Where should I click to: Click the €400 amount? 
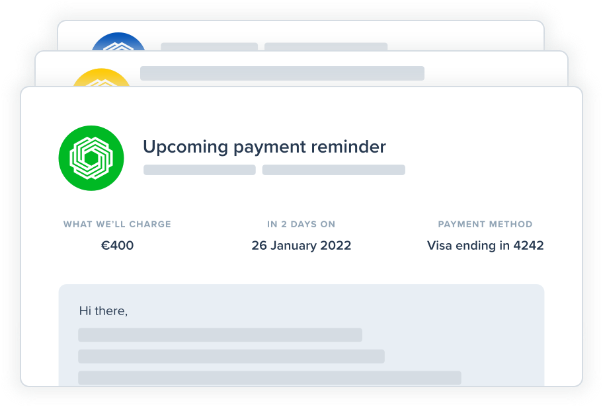pos(117,245)
